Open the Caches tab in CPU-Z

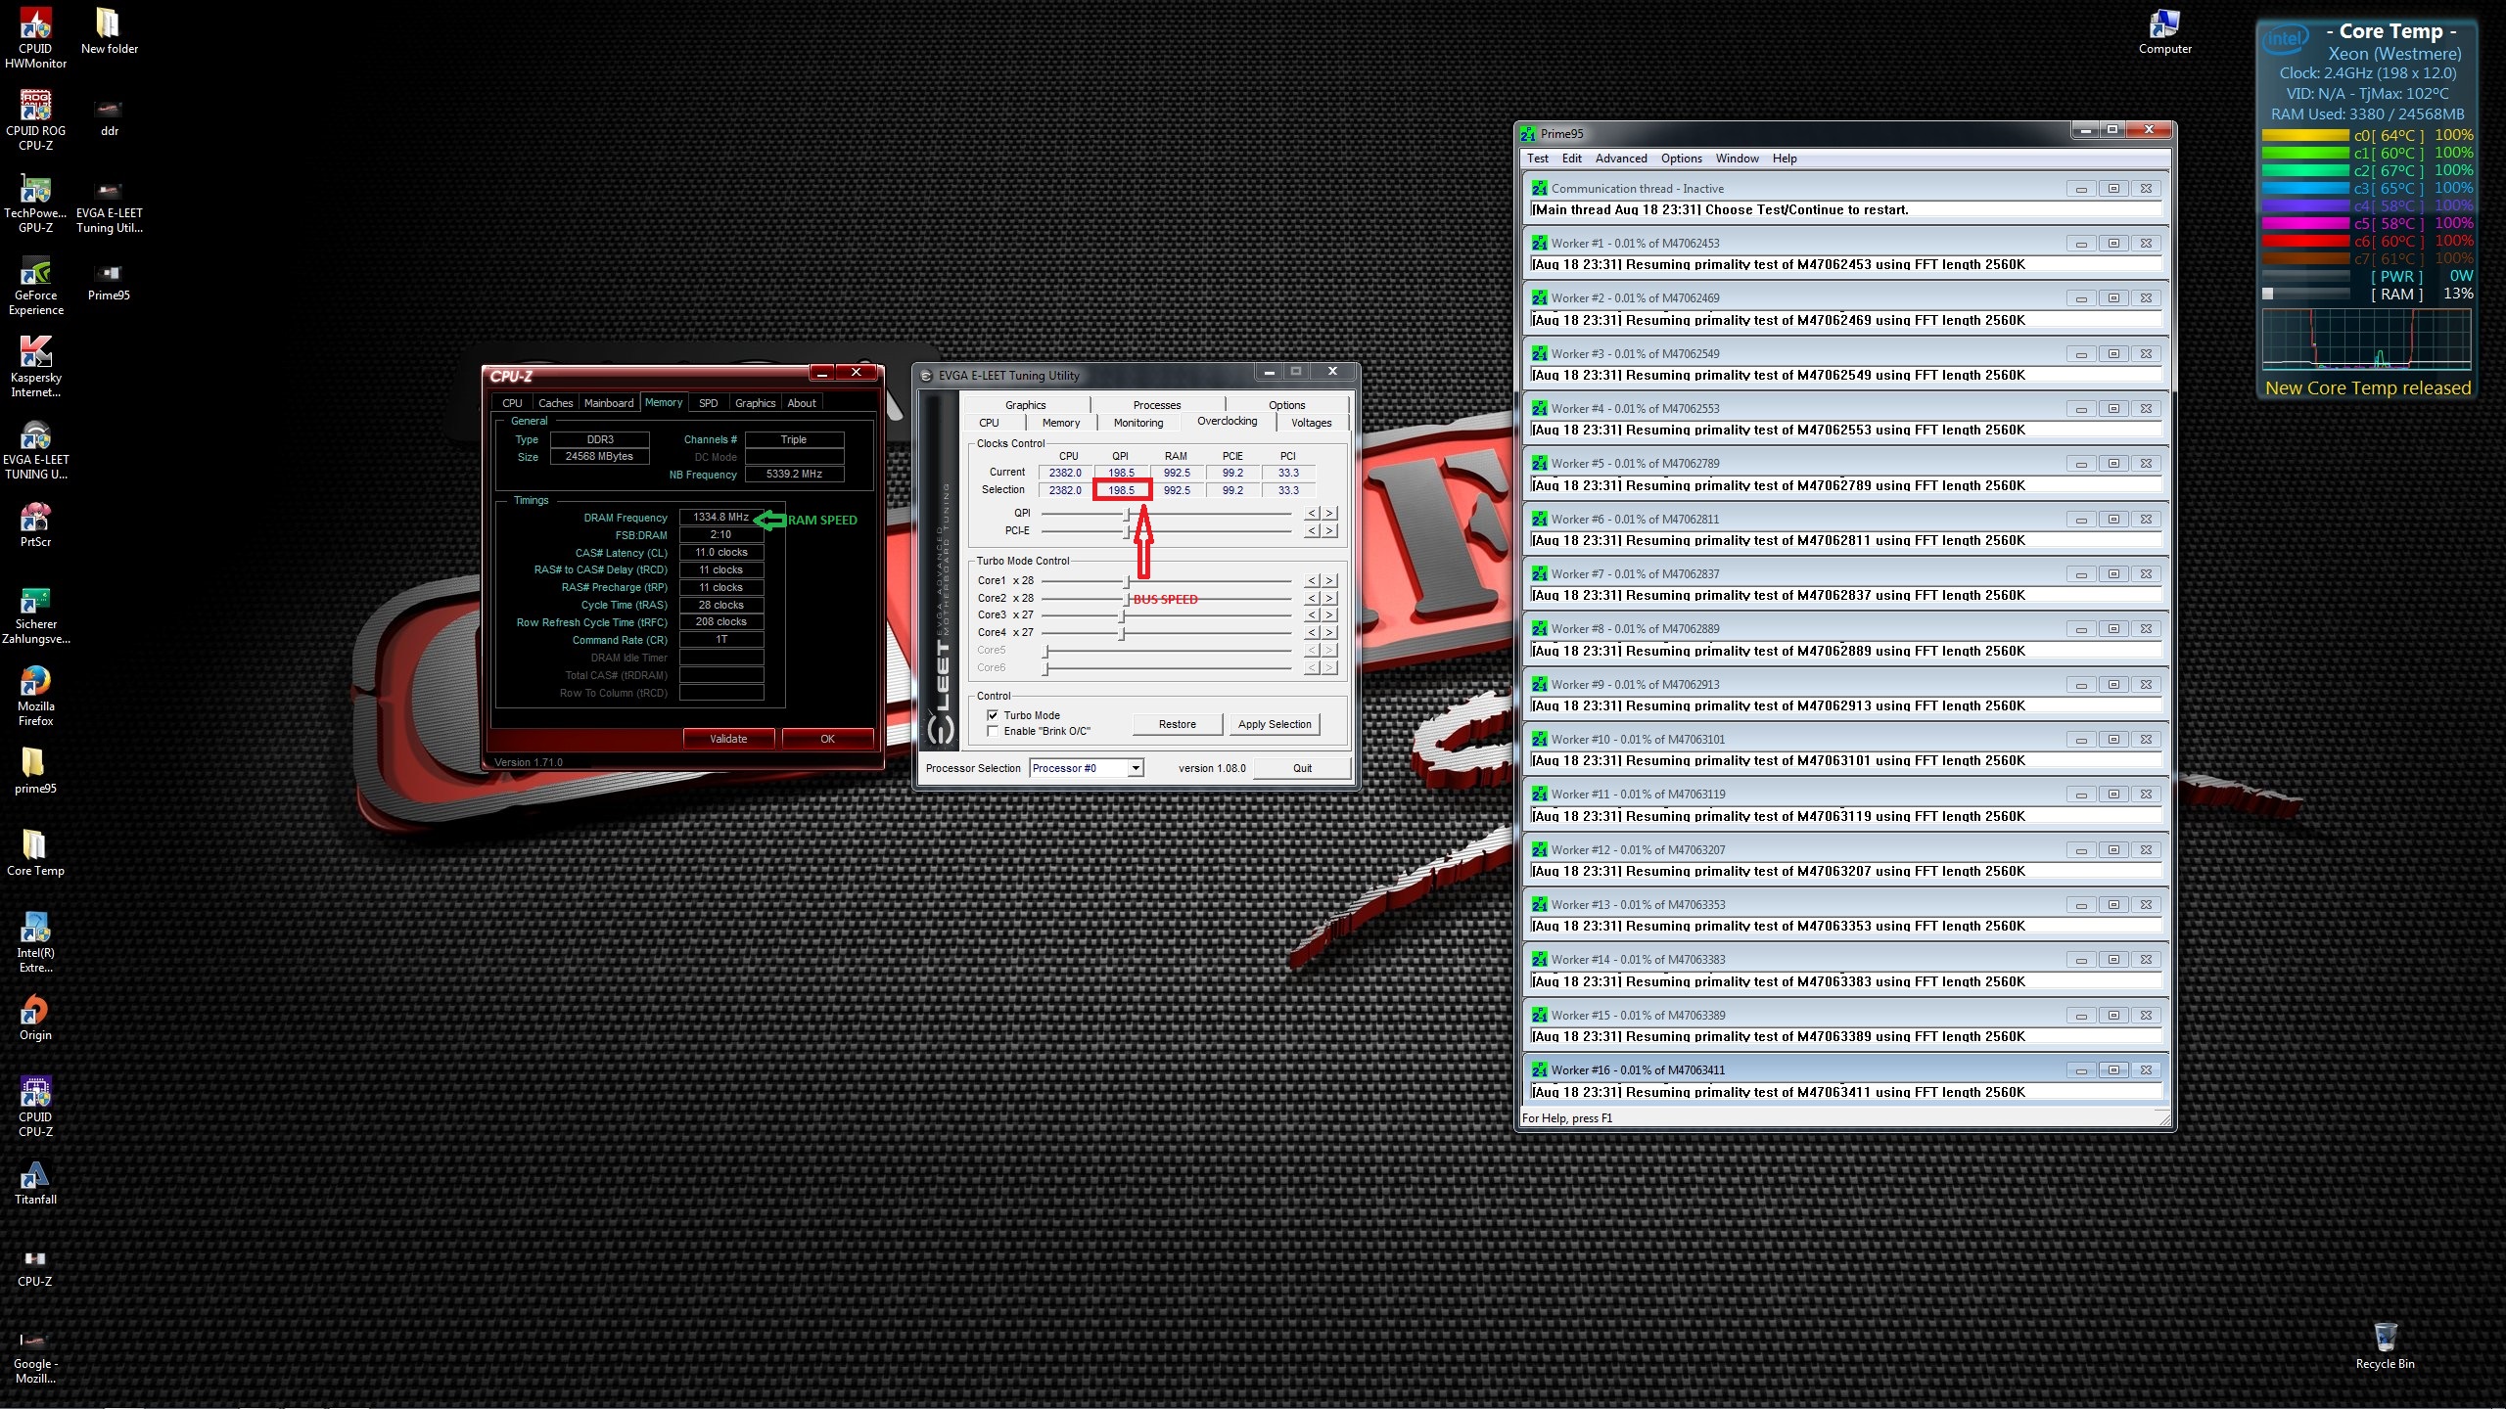pyautogui.click(x=555, y=403)
